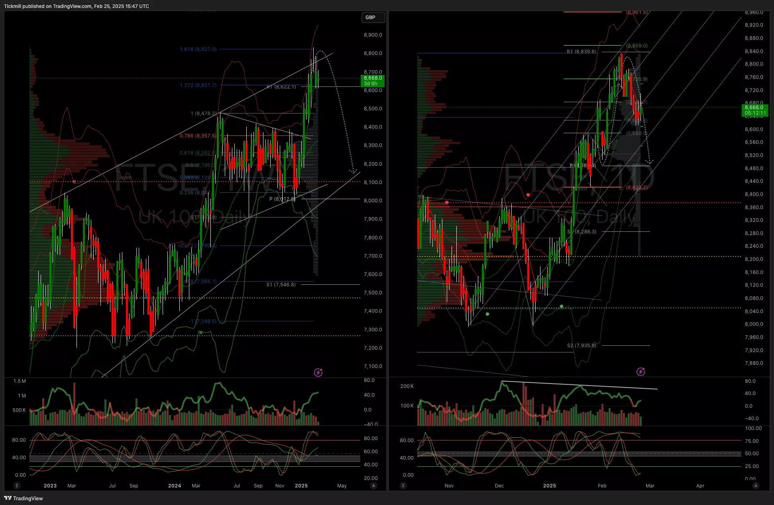Click the green dot marker near daily chart lows
Screen dimensions: 774x505
(487, 314)
